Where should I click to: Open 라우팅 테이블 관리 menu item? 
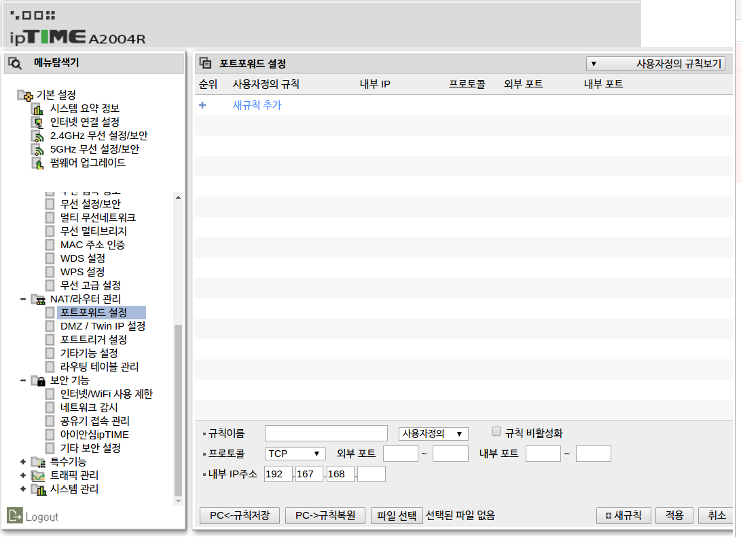coord(99,367)
